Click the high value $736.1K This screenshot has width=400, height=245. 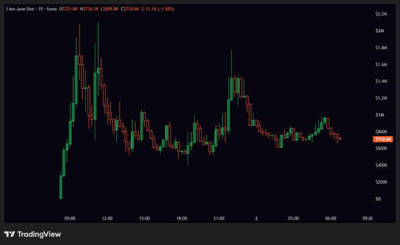coord(91,9)
